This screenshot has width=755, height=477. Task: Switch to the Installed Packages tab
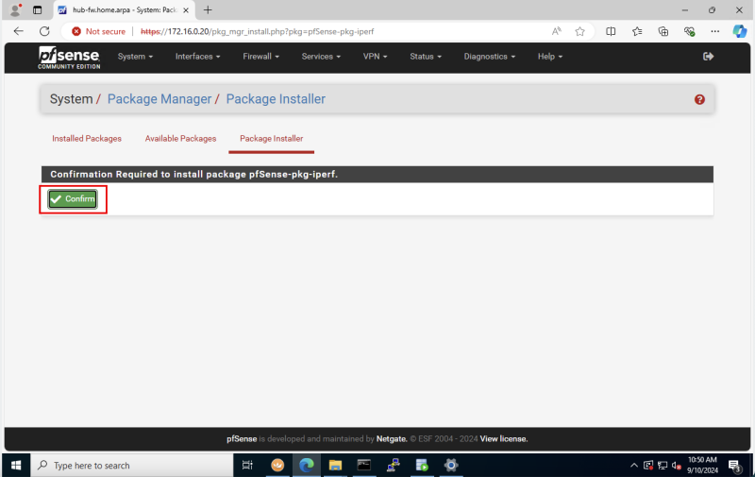(x=87, y=139)
